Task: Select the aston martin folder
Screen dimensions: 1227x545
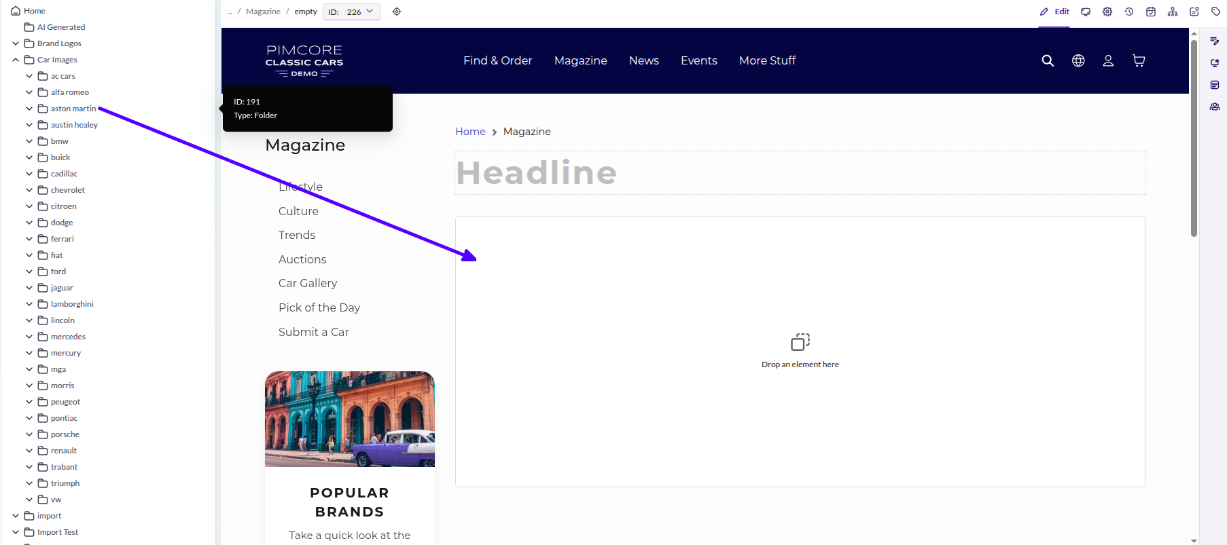Action: 67,109
